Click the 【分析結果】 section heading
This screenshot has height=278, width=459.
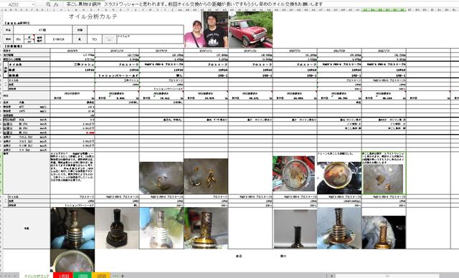coord(13,46)
